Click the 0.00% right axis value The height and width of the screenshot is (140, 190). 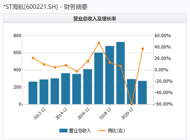point(162,70)
